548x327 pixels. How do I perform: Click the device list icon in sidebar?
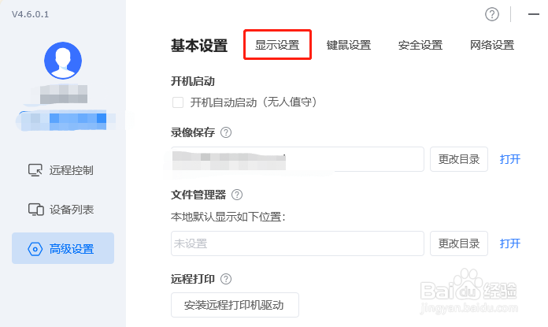(35, 210)
